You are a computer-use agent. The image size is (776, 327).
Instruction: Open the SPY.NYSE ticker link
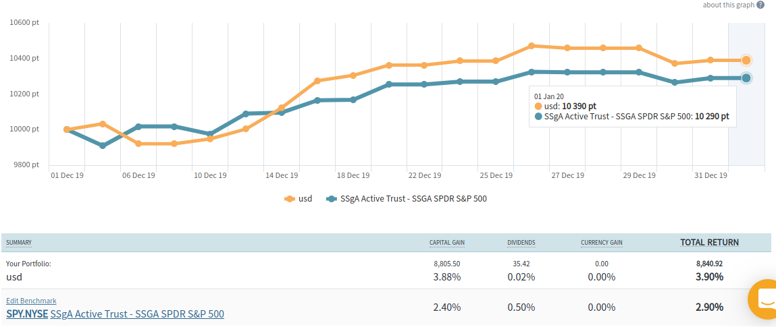(27, 314)
